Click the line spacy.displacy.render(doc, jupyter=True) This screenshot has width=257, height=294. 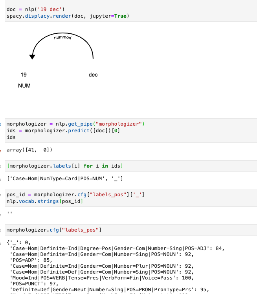tap(68, 16)
